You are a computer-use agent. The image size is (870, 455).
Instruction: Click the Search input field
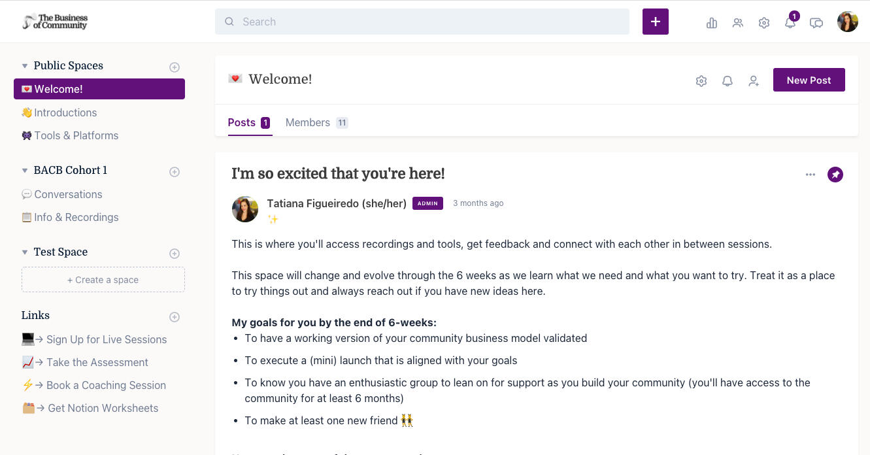pos(422,22)
